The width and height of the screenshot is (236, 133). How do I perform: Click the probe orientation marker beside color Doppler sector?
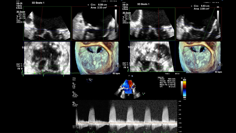[143, 94]
